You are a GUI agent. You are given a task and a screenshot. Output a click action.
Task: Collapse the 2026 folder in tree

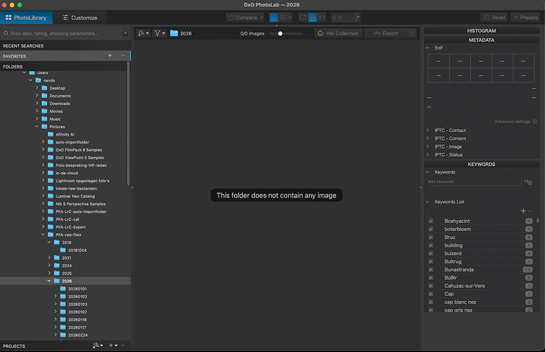tap(49, 281)
